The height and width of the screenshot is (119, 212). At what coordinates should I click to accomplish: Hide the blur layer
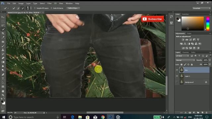tap(177, 70)
